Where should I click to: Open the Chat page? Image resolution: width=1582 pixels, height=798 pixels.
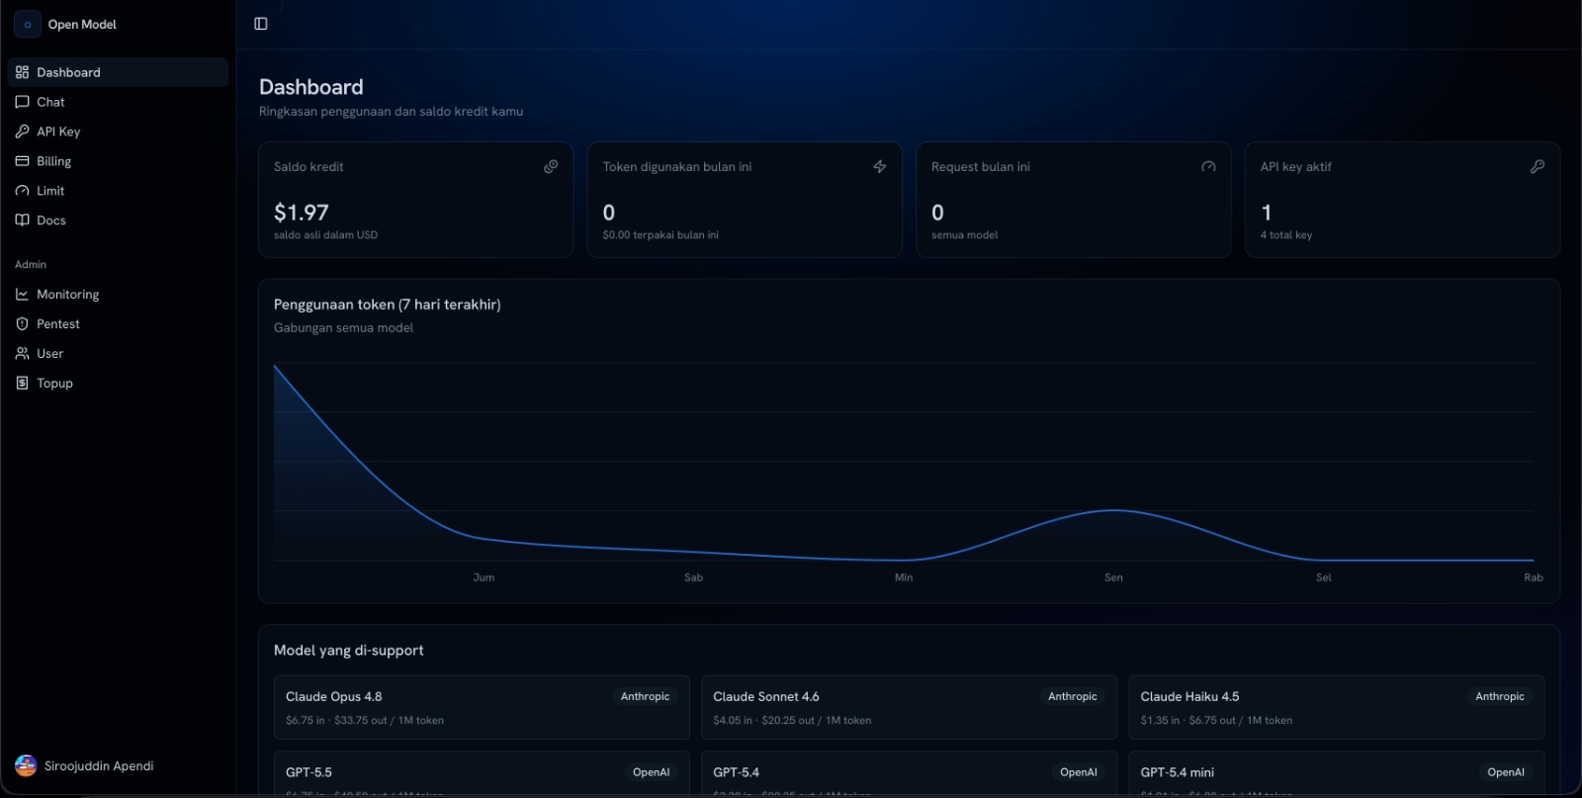(x=118, y=102)
